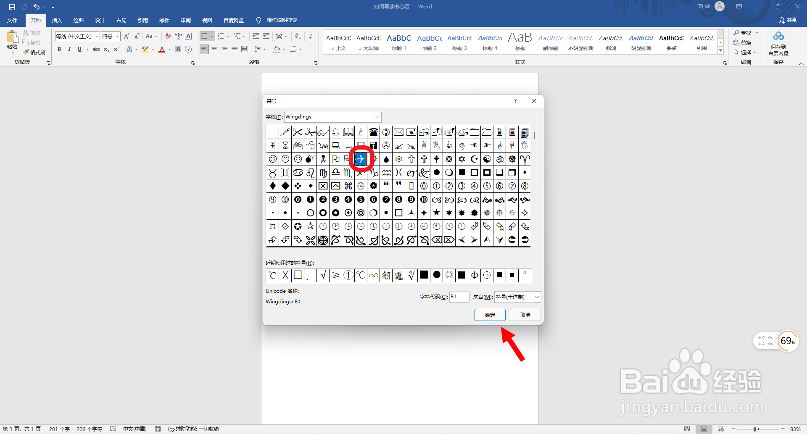Save the document using floppy icon
Screen dimensions: 807x434
pyautogui.click(x=12, y=7)
